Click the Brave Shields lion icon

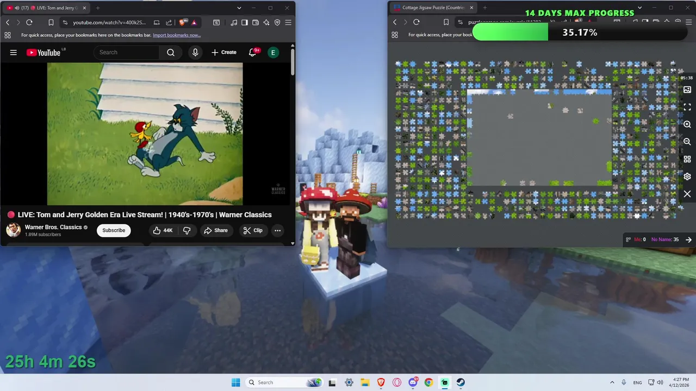[x=183, y=22]
